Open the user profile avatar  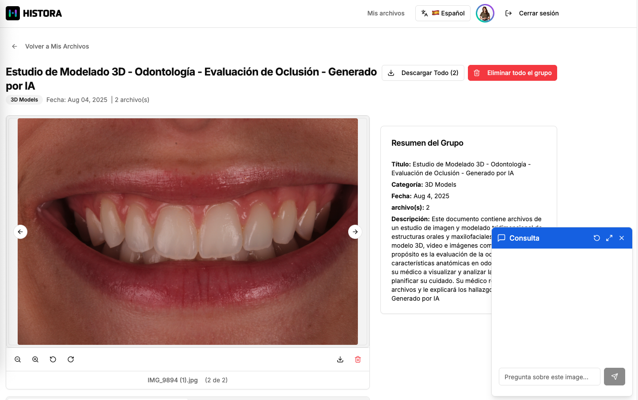pos(485,13)
